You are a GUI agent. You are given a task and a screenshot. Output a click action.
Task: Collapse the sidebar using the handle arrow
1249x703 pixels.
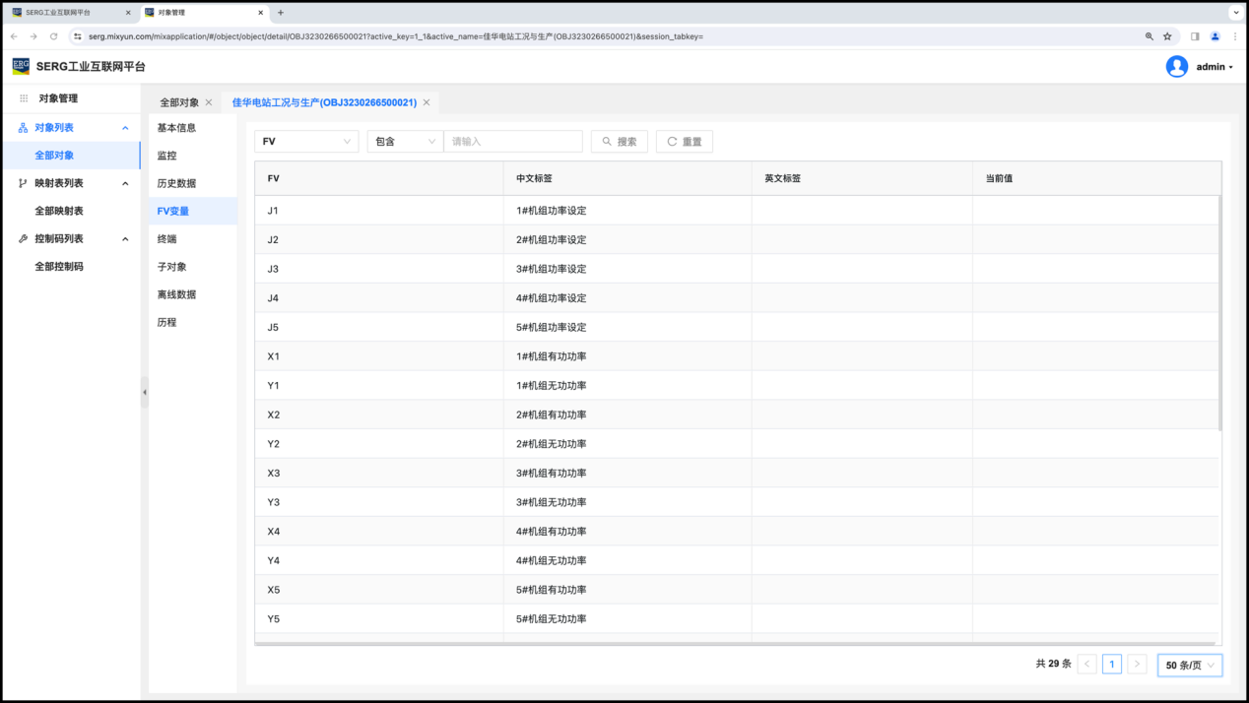[x=145, y=392]
